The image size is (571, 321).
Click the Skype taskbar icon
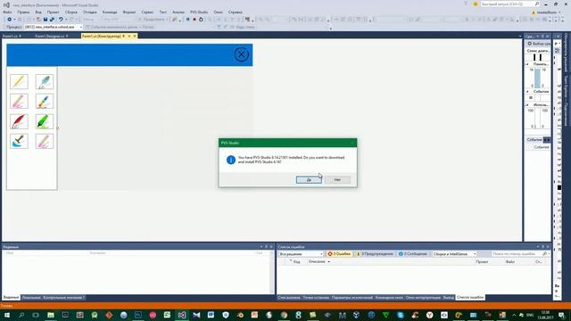pyautogui.click(x=401, y=315)
